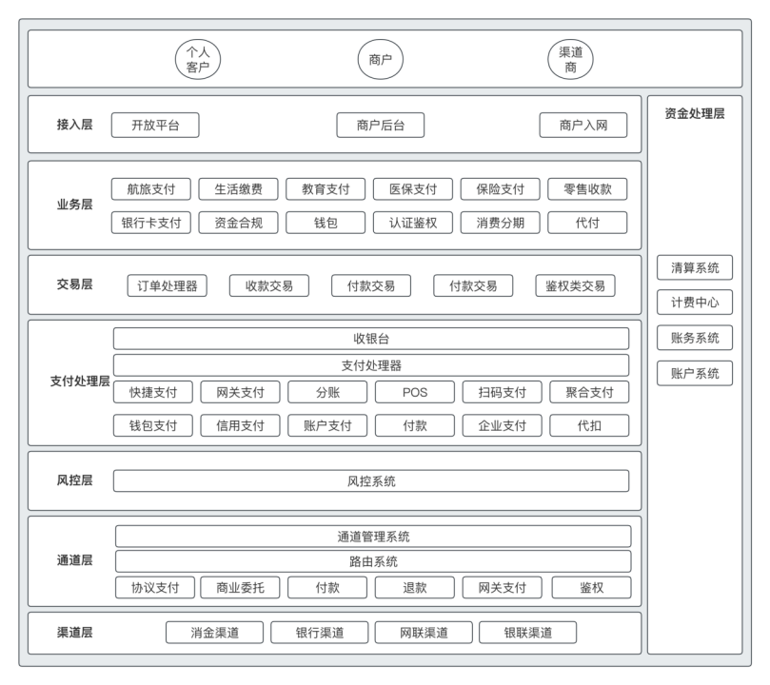Click the 风控系统 bar
Image resolution: width=770 pixels, height=685 pixels.
pos(371,480)
